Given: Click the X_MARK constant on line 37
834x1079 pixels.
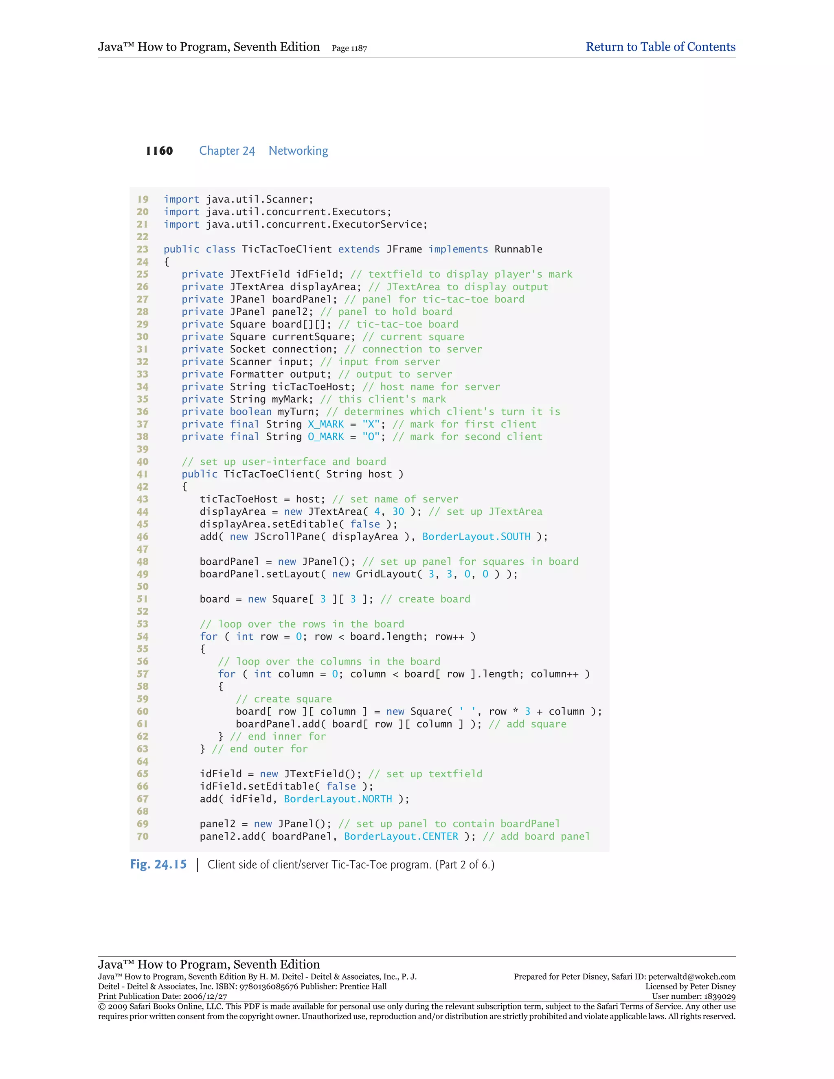Looking at the screenshot, I should point(326,424).
